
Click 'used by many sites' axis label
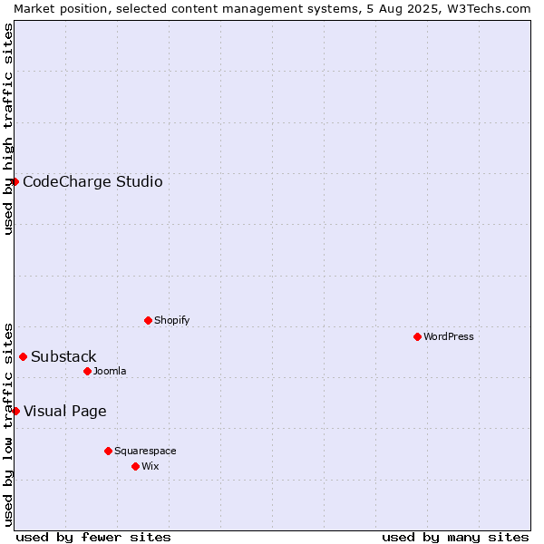[455, 538]
